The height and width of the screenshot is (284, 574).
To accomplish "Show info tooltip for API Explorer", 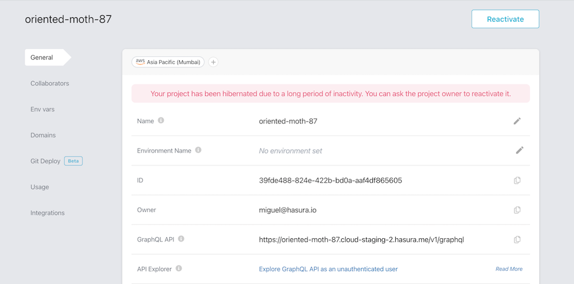I will pos(179,269).
